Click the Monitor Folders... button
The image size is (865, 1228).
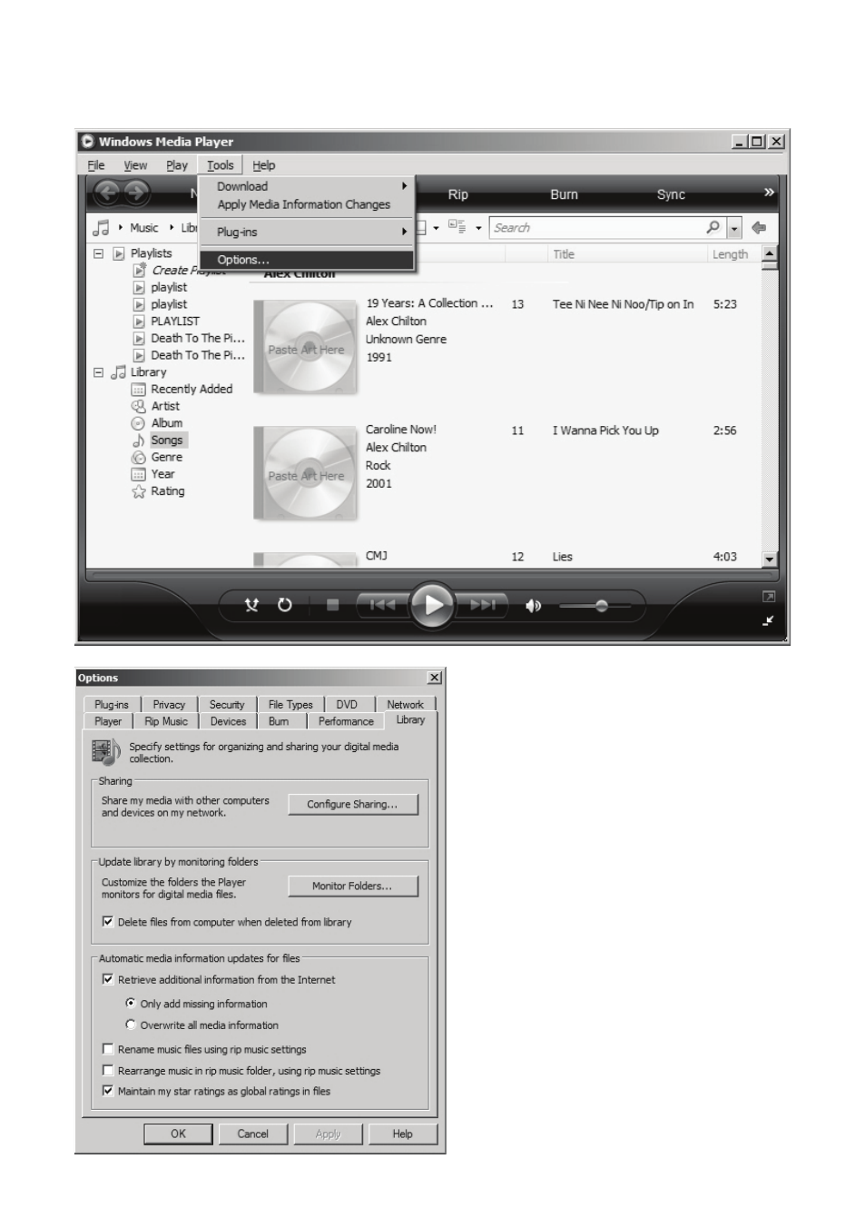coord(353,886)
